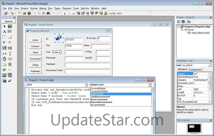Screen dimensions: 214x136
Task: Select the ComboBox control tool
Action: (4, 48)
